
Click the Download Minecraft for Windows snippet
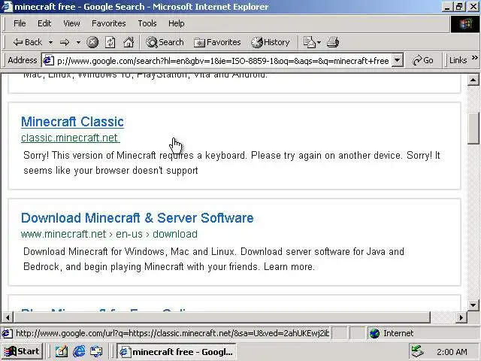(x=213, y=259)
